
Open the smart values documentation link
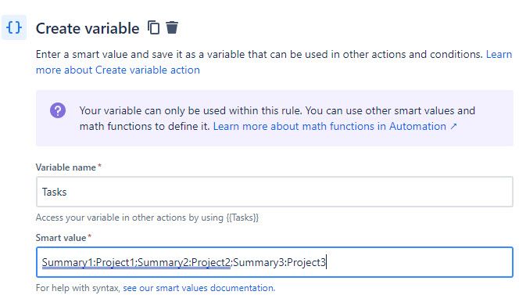(199, 288)
